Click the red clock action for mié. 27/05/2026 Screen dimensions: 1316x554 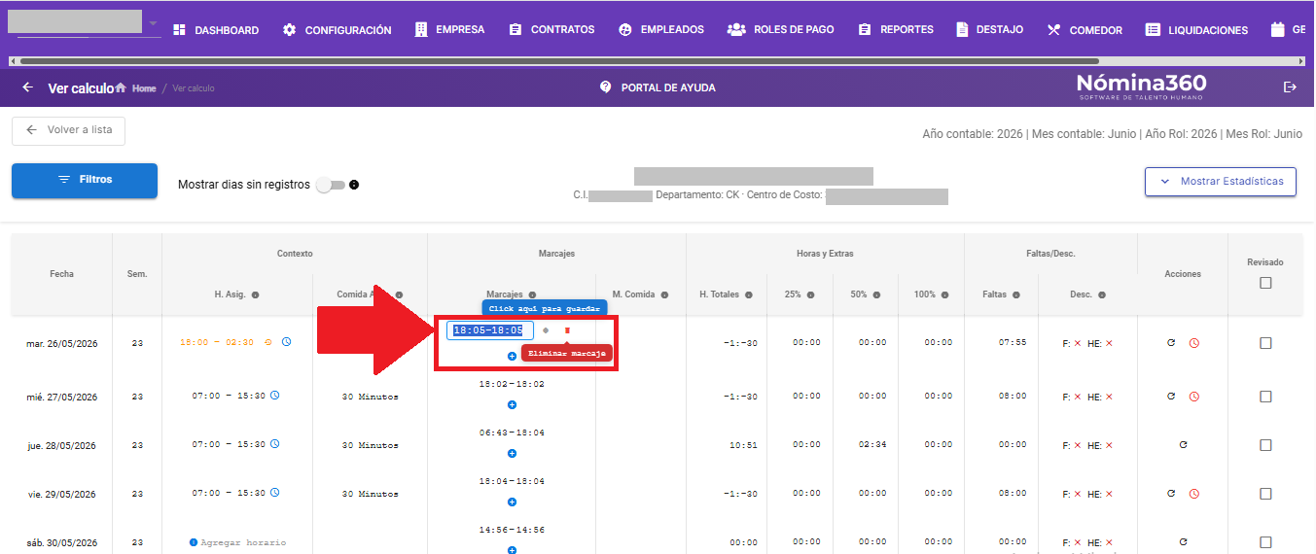click(x=1194, y=397)
